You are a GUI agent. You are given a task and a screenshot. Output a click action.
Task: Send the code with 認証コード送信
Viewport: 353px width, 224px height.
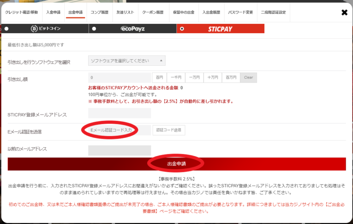point(169,130)
